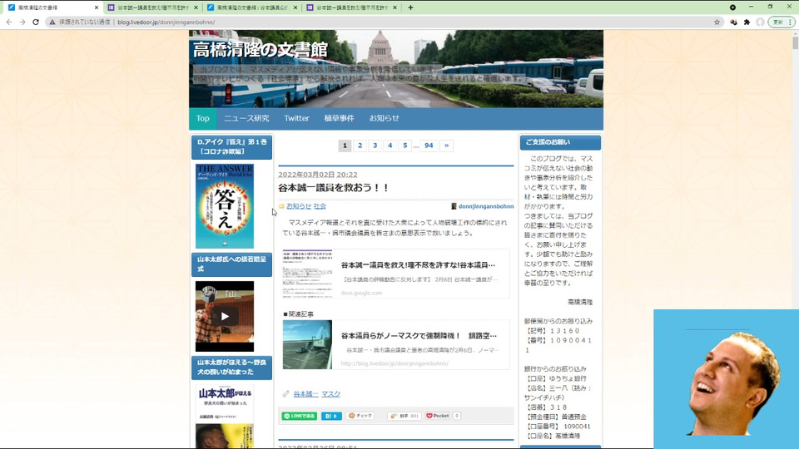Go to pagination page 3
Viewport: 799px width, 449px height.
(x=375, y=146)
